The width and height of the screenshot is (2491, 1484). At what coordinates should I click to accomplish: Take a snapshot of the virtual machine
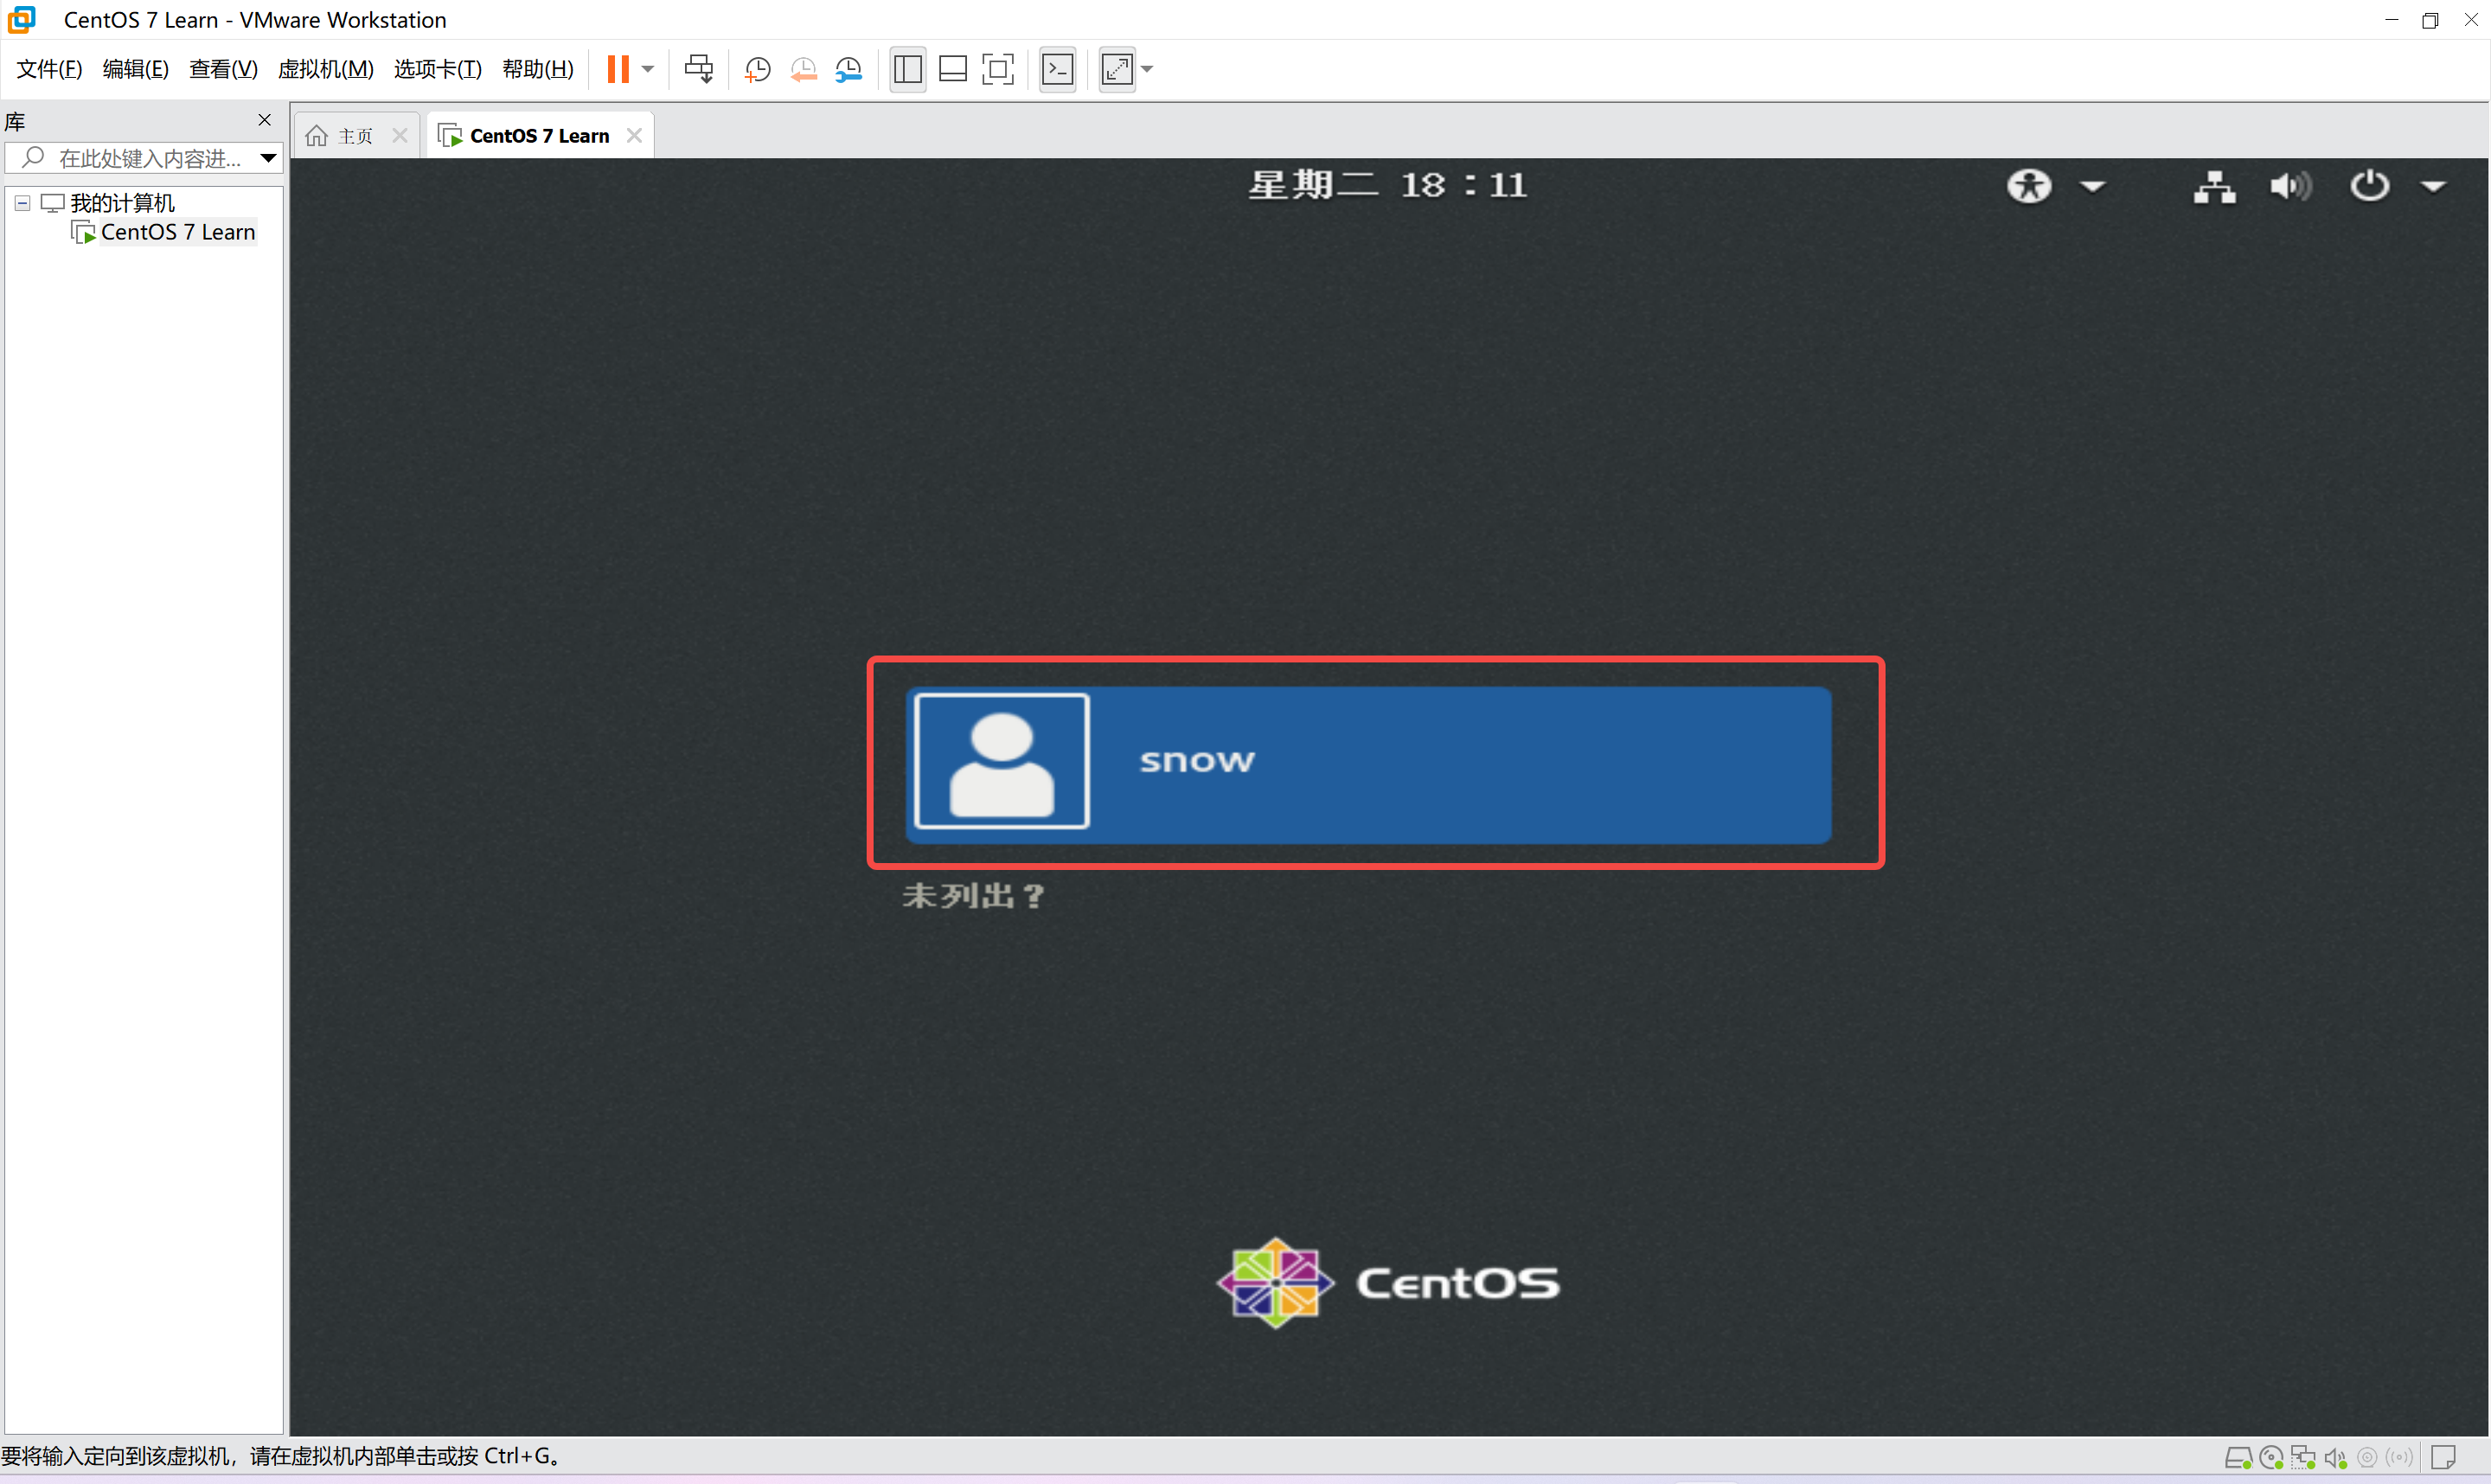click(x=758, y=69)
